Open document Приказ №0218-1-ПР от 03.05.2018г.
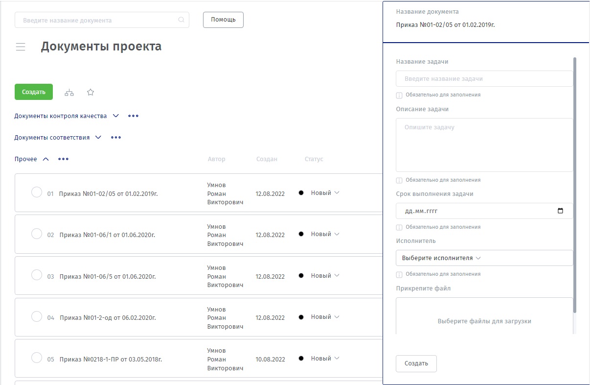The height and width of the screenshot is (385, 590). (111, 360)
